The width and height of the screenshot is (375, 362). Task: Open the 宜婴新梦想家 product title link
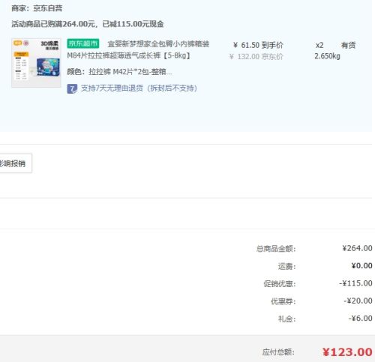(x=138, y=49)
